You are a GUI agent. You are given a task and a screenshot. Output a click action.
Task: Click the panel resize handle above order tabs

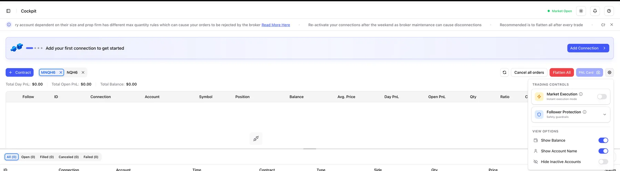coord(310,149)
